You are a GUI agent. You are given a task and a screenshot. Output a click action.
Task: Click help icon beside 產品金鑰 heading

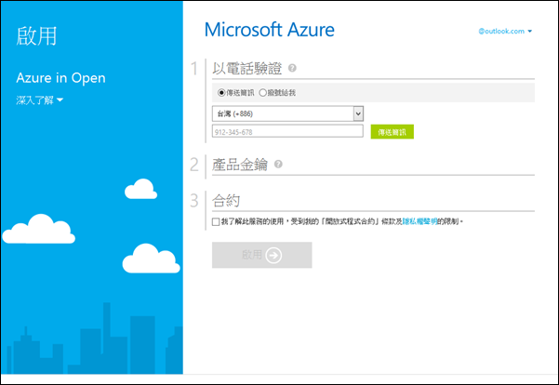point(278,165)
